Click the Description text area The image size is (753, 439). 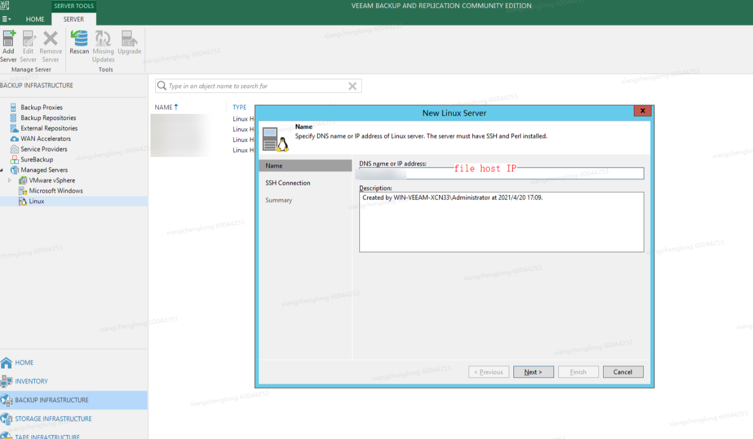click(501, 224)
